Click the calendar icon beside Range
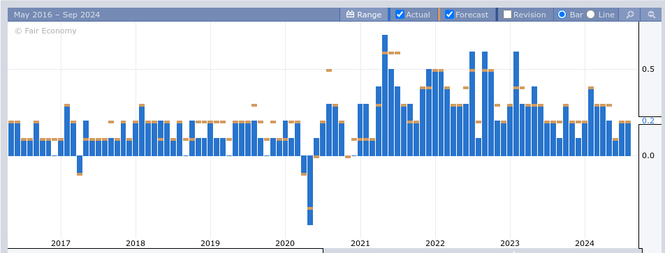 point(350,15)
